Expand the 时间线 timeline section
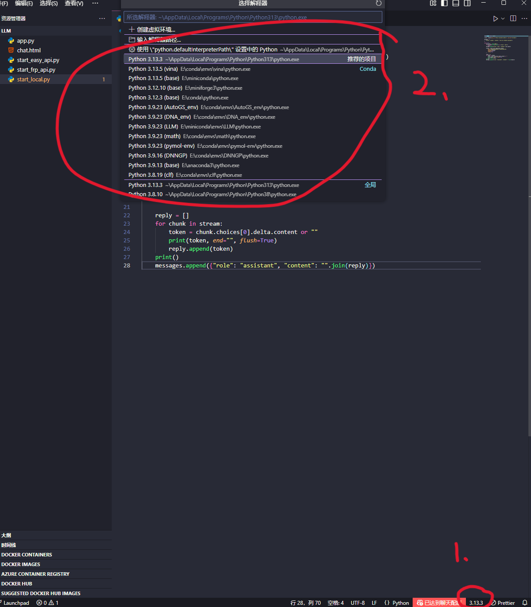Image resolution: width=531 pixels, height=607 pixels. tap(56, 545)
